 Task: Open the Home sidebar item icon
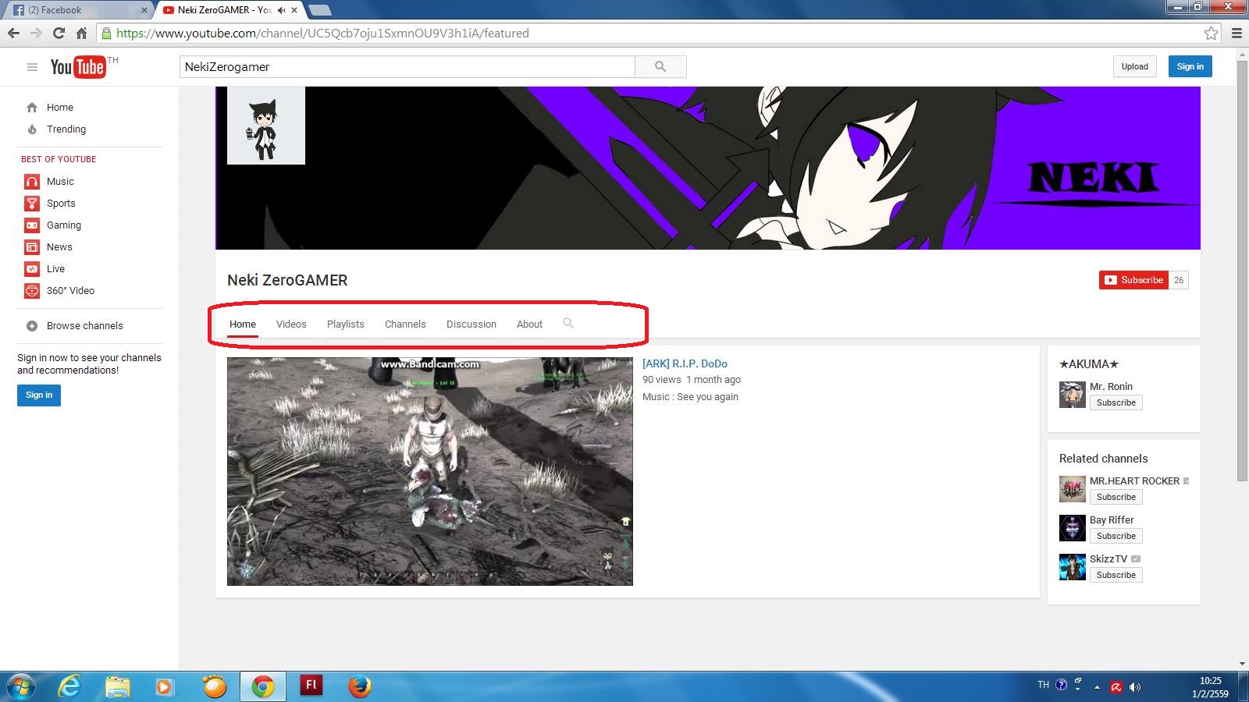(x=32, y=108)
